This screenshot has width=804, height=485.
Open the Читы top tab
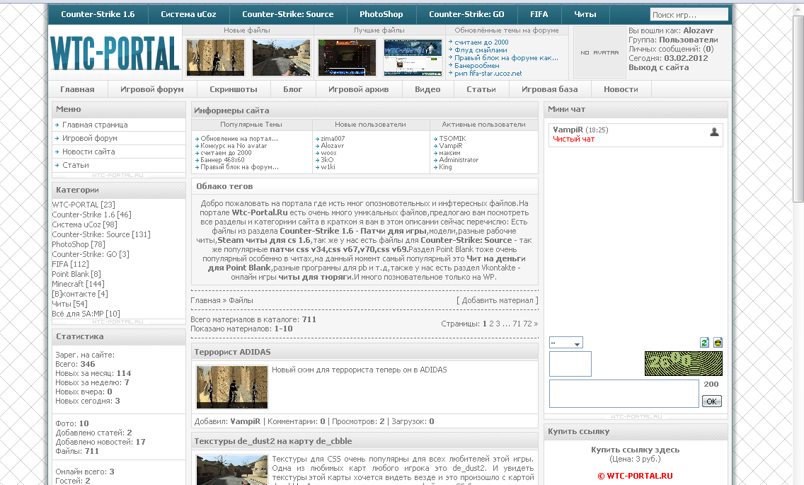point(585,14)
